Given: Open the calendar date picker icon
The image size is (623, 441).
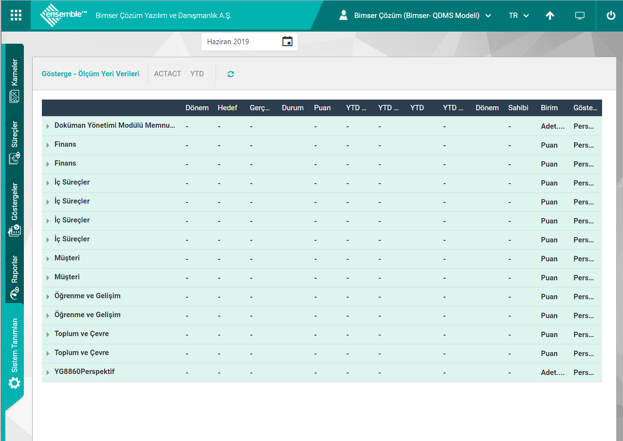Looking at the screenshot, I should point(287,42).
